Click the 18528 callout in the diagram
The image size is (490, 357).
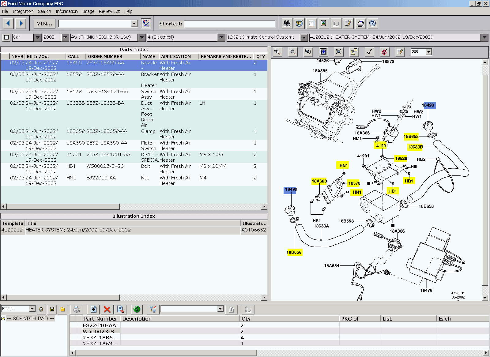[401, 158]
